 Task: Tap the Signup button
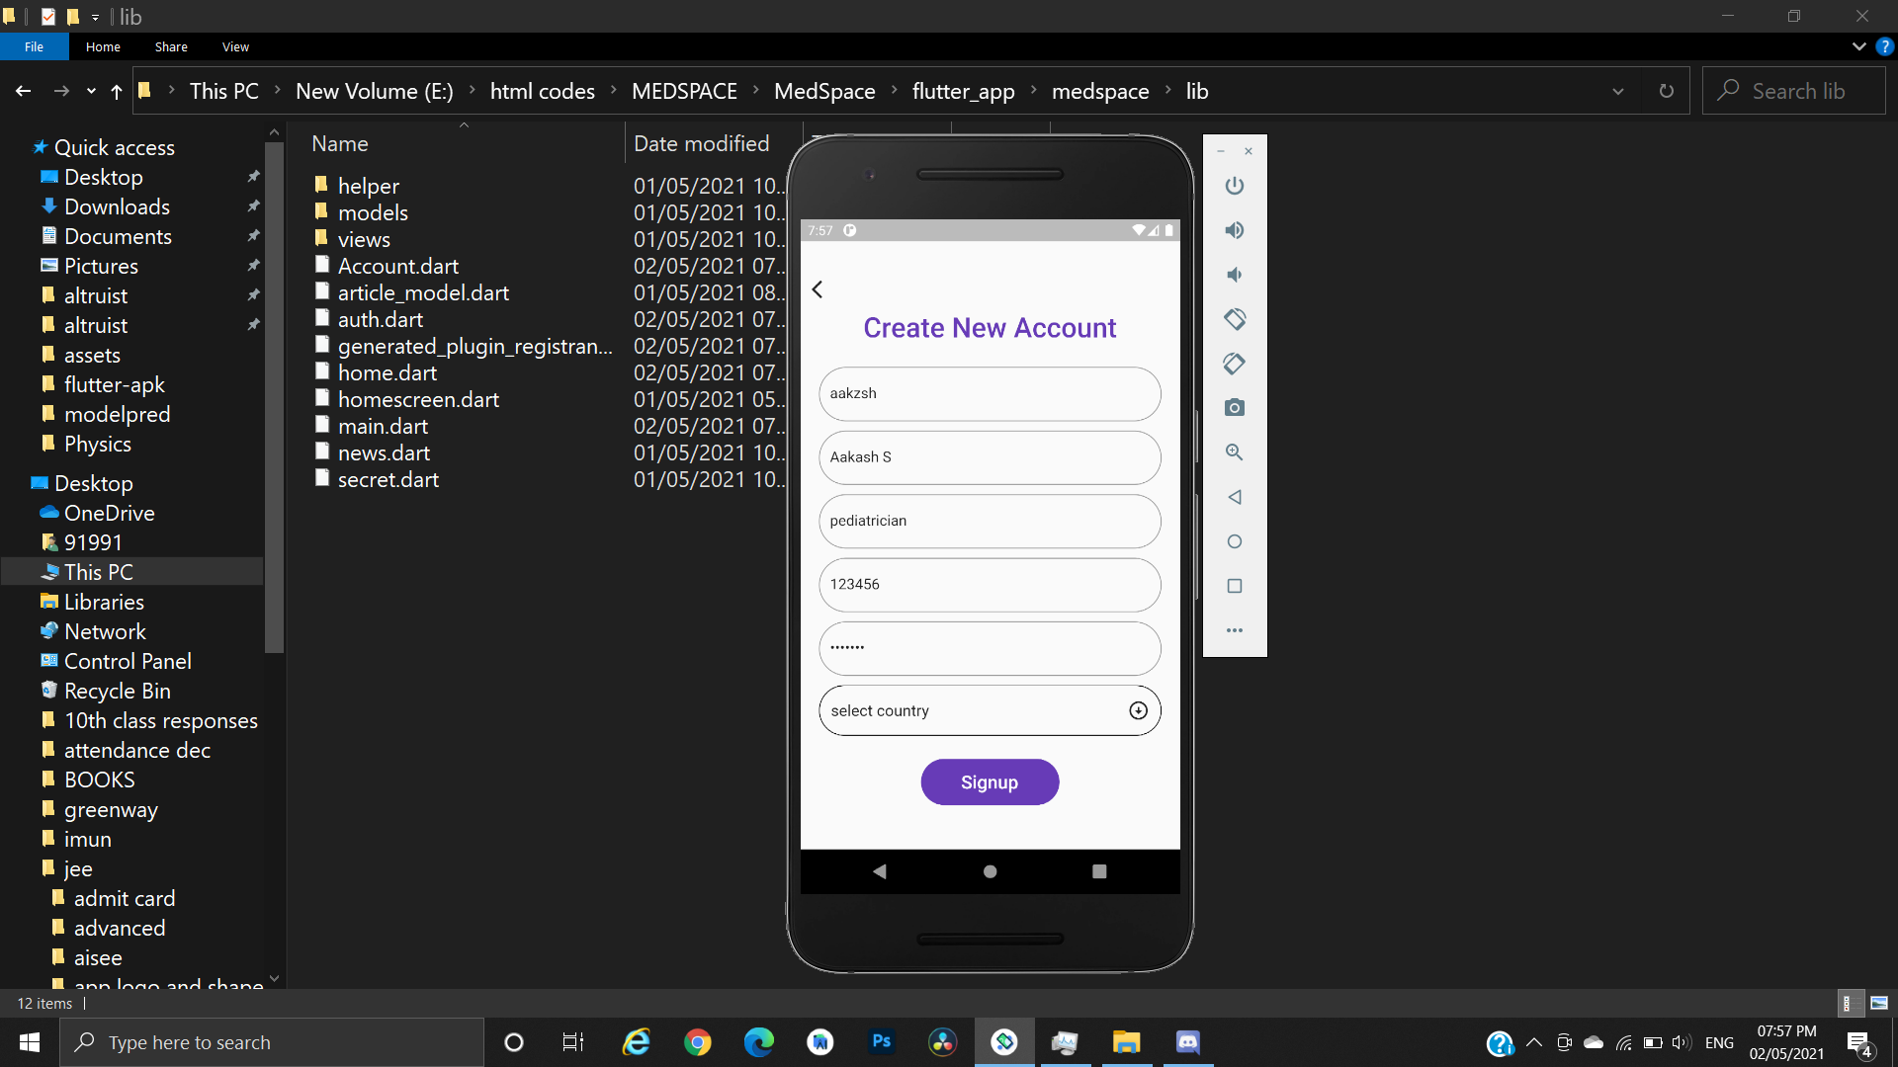990,782
